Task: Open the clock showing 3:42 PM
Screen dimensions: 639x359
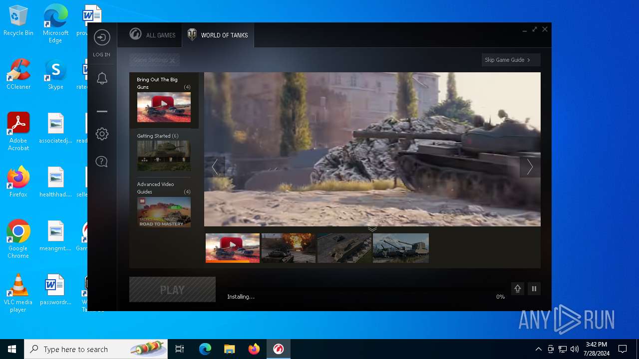Action: tap(597, 349)
